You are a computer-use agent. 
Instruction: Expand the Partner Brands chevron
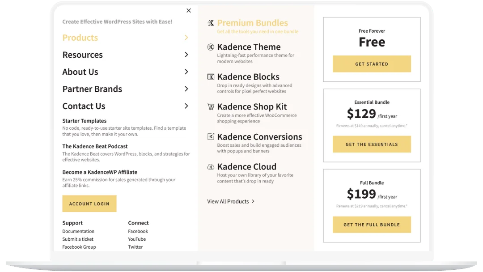point(186,89)
